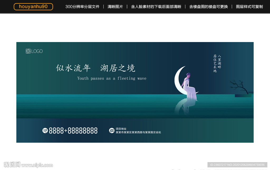Image resolution: width=270 pixels, height=170 pixels.
Task: Click the 300分辨率分层文件 label
Action: tap(83, 7)
